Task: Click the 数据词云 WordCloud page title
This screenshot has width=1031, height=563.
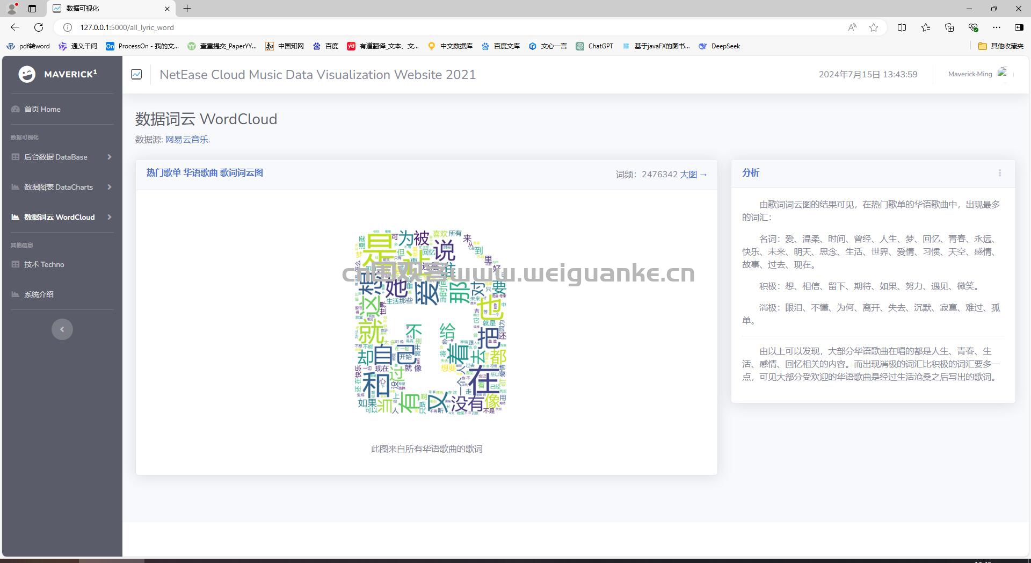Action: (206, 119)
